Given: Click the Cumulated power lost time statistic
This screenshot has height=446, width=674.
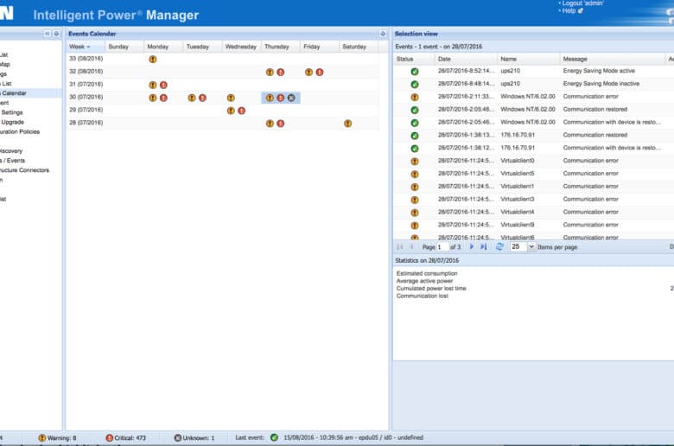Looking at the screenshot, I should point(431,289).
